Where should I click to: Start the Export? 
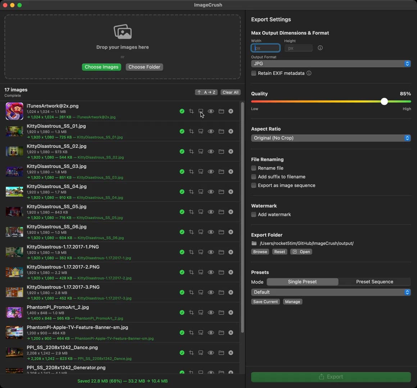(331, 377)
